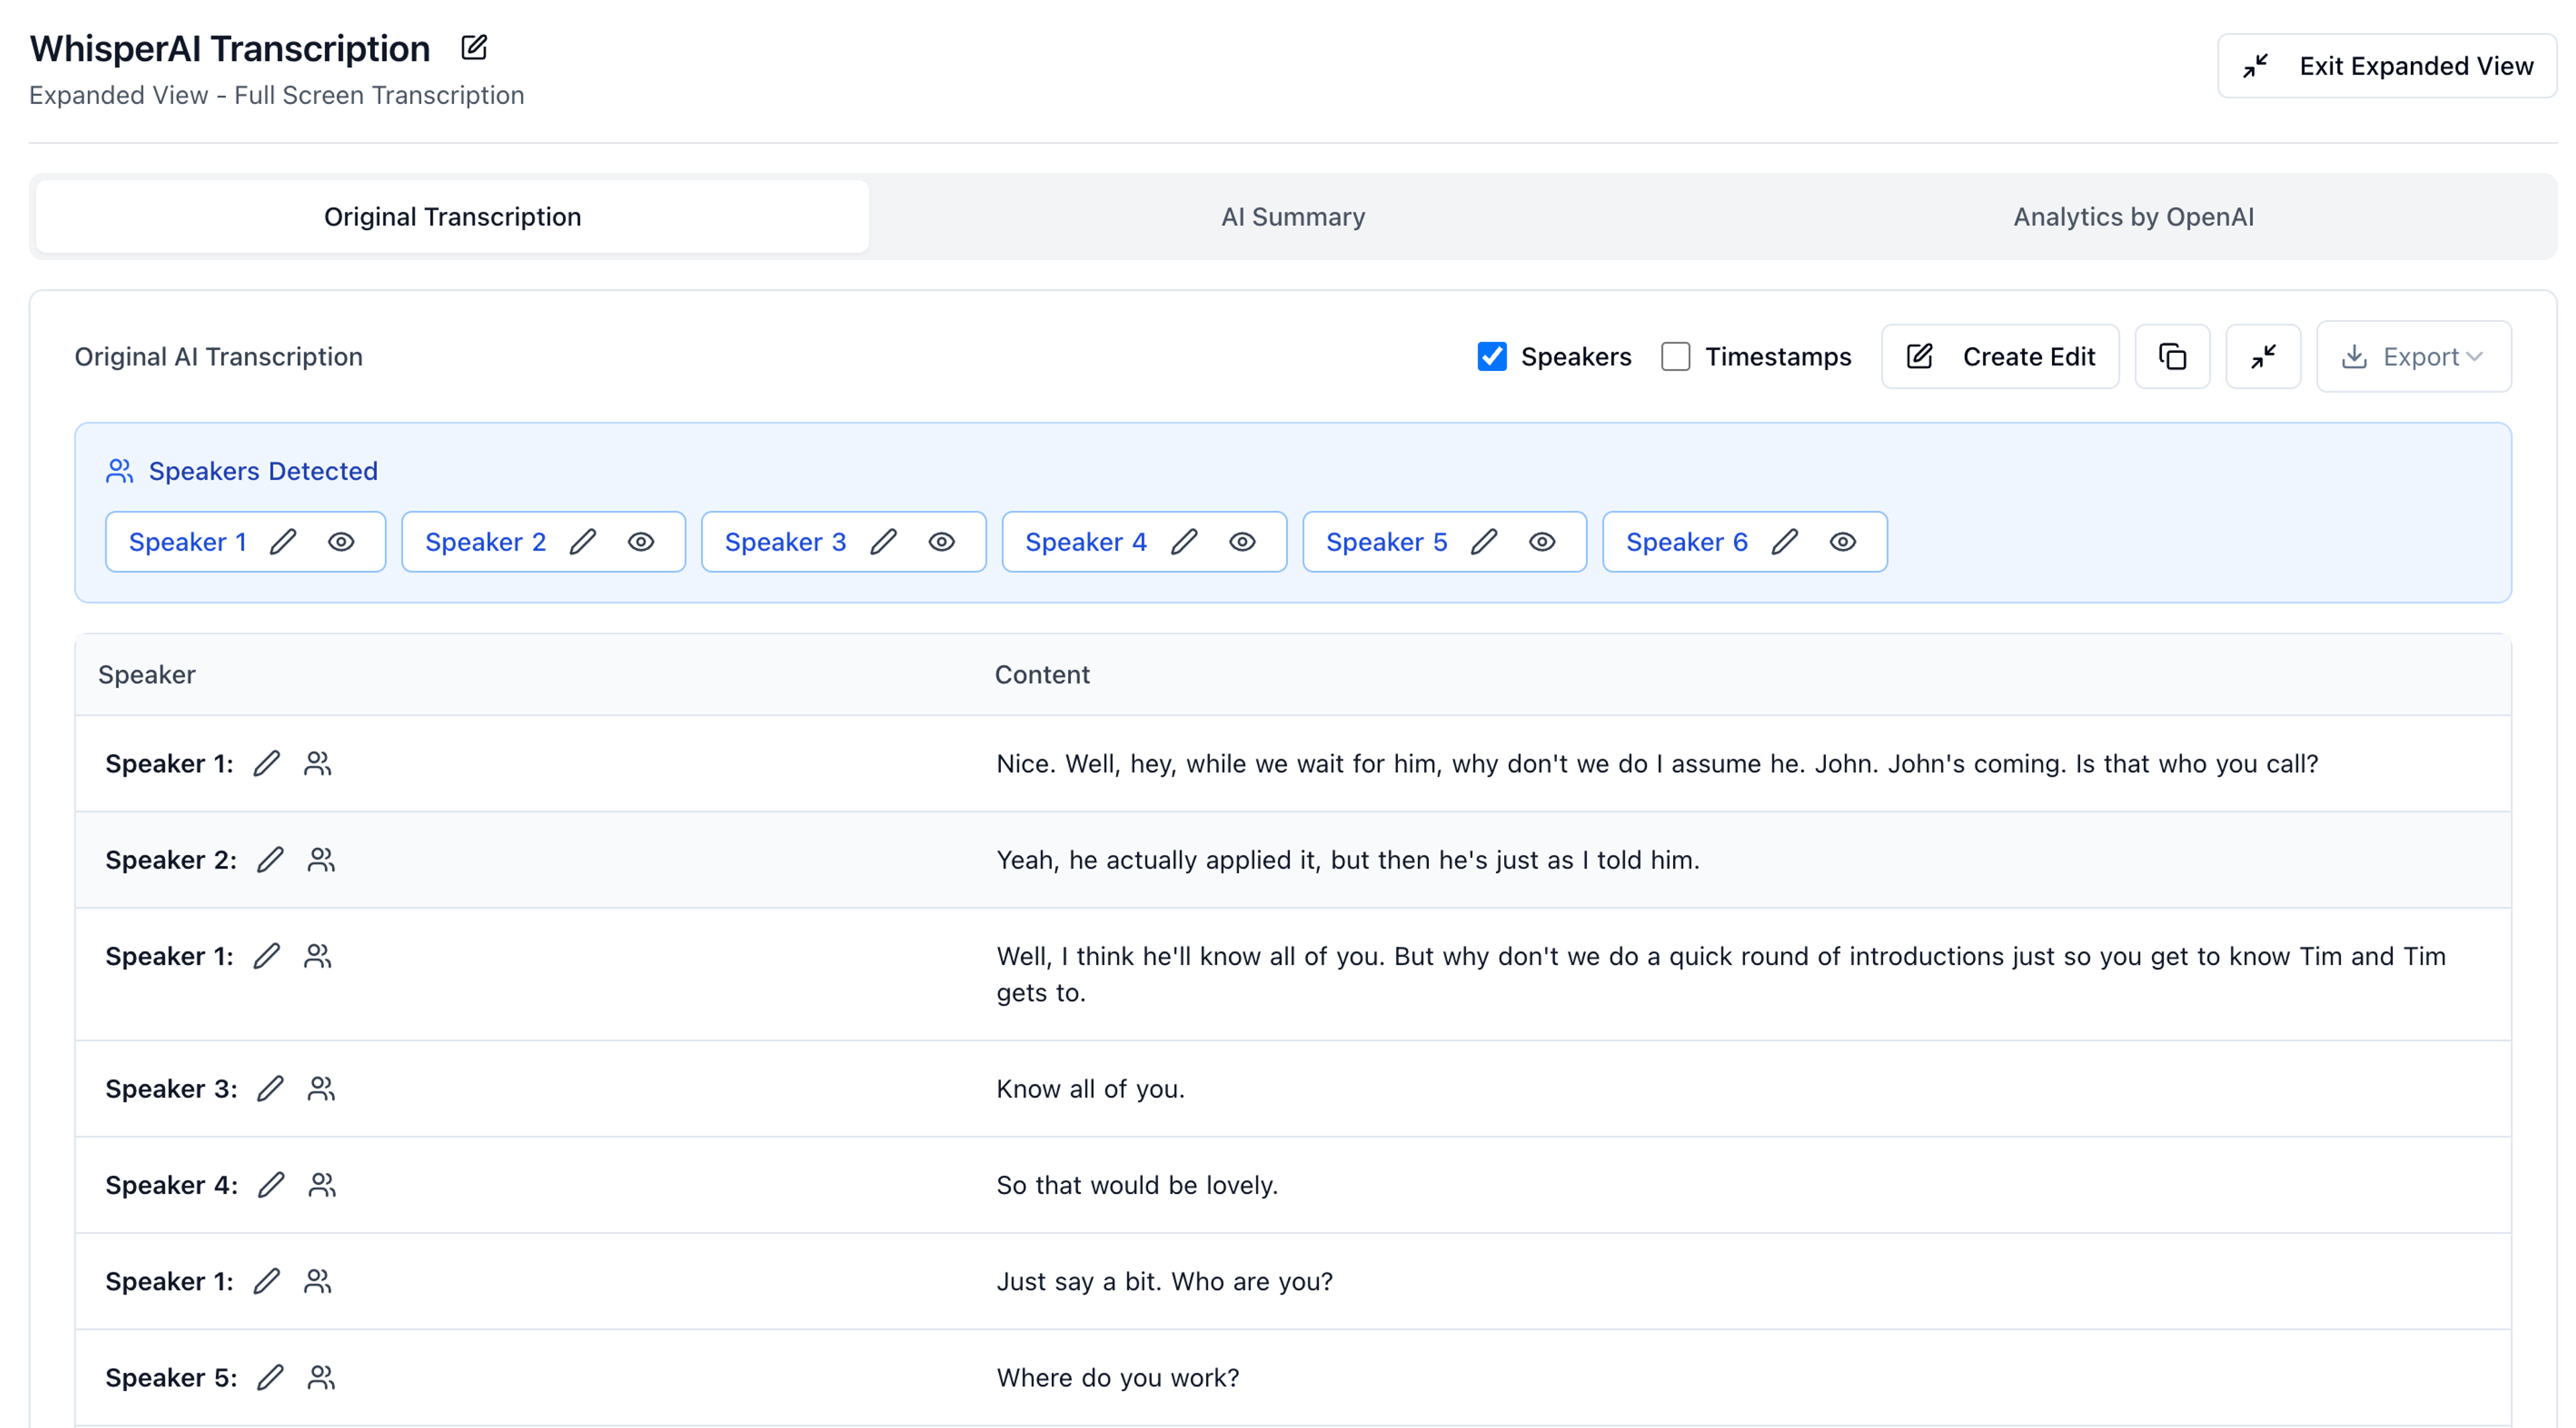Enable the Timestamps checkbox
This screenshot has width=2576, height=1428.
click(1675, 357)
